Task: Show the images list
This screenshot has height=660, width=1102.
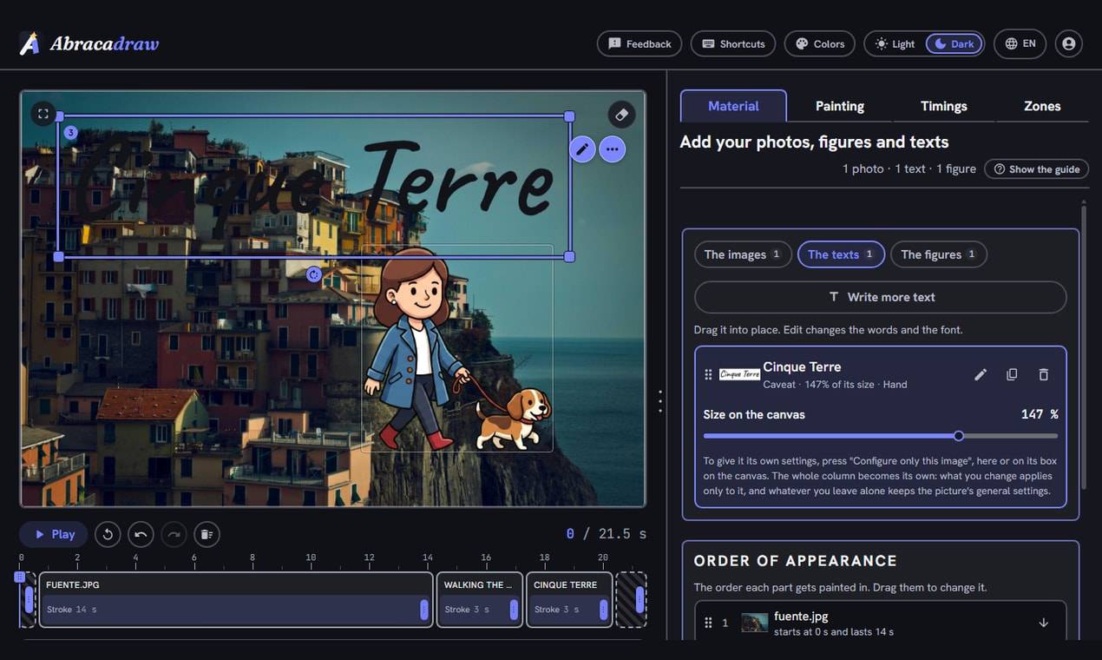Action: click(x=743, y=254)
